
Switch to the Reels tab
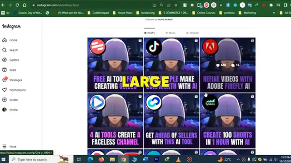[171, 33]
